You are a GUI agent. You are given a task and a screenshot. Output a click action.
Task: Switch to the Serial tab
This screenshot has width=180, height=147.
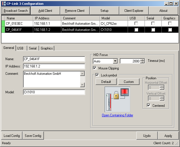pyautogui.click(x=33, y=48)
